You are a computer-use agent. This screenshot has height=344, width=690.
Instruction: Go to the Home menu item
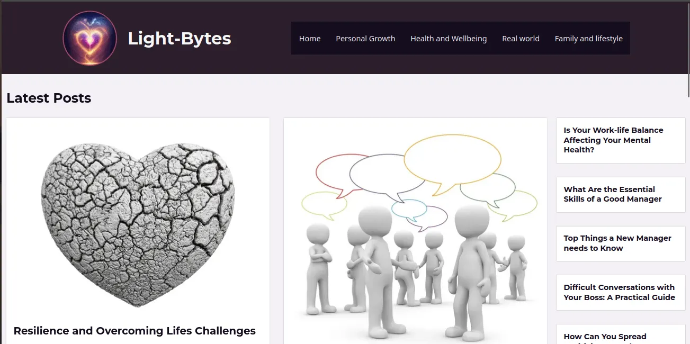tap(310, 38)
